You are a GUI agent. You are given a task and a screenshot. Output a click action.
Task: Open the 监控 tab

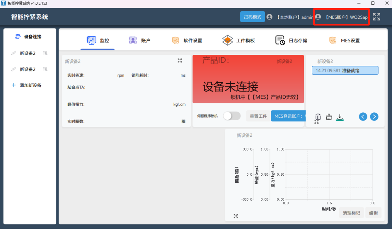click(x=98, y=40)
